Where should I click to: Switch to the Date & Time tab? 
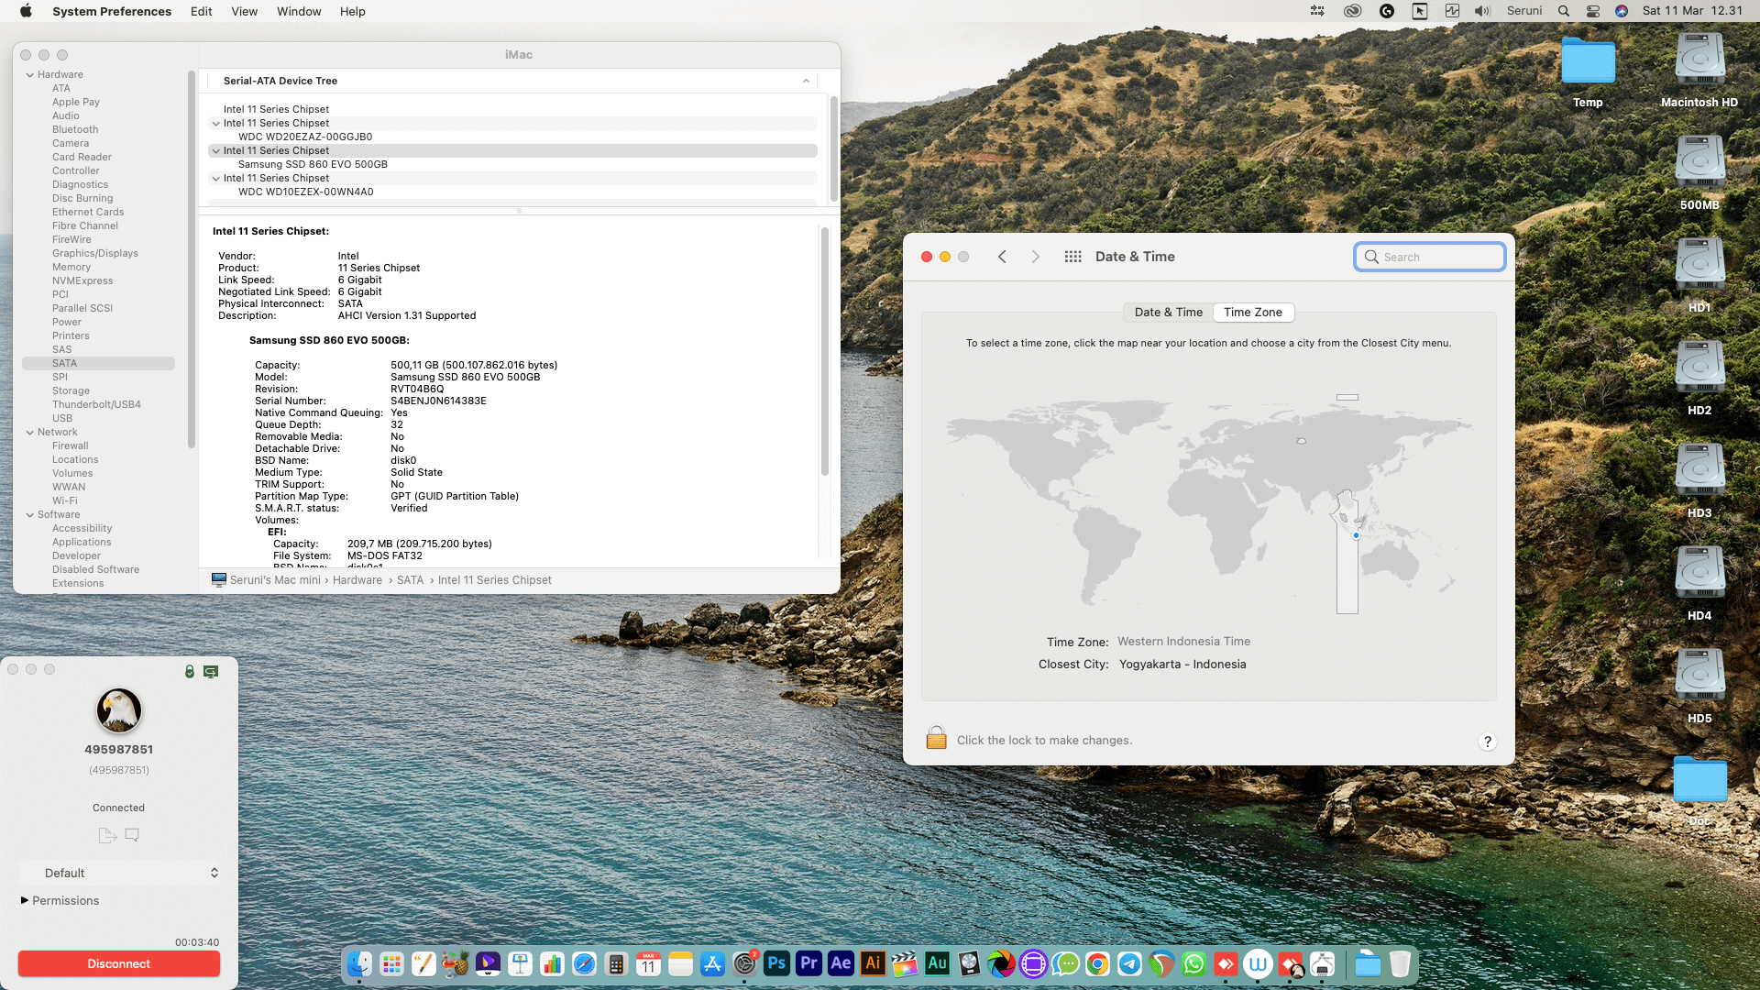[1168, 313]
